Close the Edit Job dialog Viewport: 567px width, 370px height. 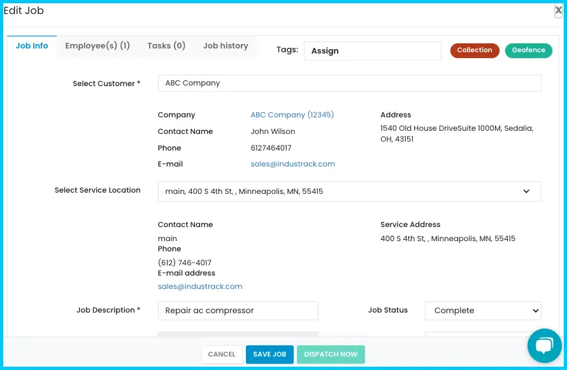559,10
